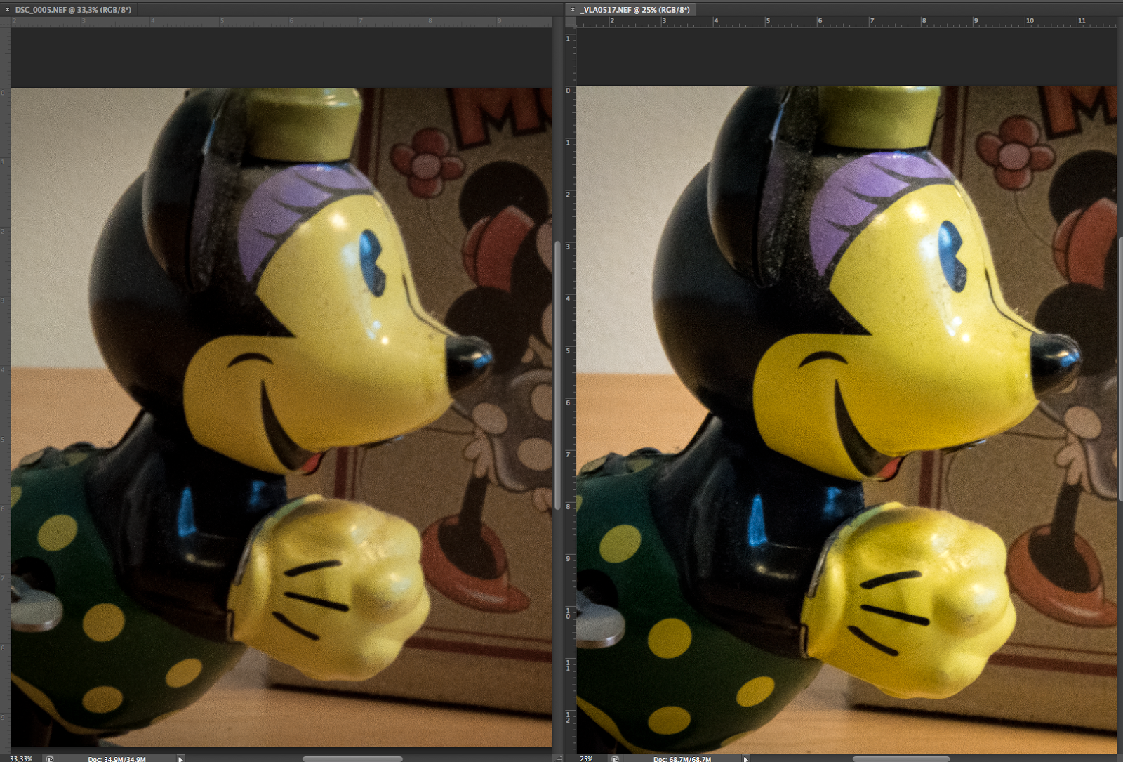Click the 33.33% zoom field
The width and height of the screenshot is (1123, 762).
coord(21,758)
